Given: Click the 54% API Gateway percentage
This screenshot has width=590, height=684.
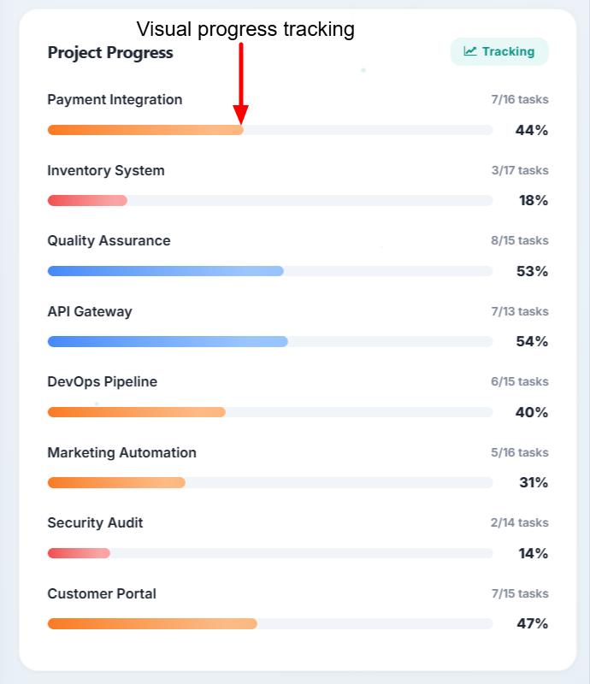Looking at the screenshot, I should click(x=531, y=342).
